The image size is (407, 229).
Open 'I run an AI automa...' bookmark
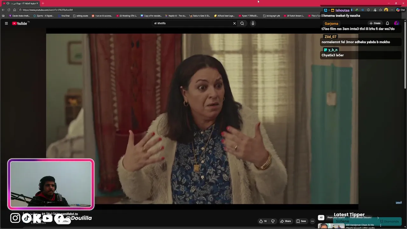102,16
